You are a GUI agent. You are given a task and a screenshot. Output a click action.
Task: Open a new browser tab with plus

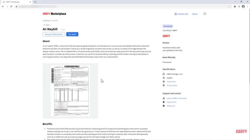[x=35, y=2]
